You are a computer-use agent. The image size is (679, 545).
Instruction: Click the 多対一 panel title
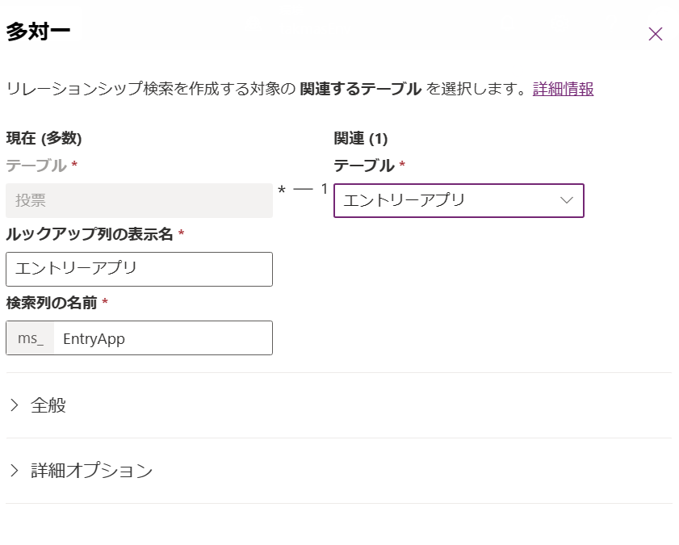pyautogui.click(x=38, y=31)
